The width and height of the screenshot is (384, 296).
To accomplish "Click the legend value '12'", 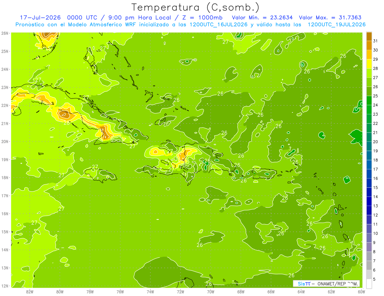I will click(376, 215).
